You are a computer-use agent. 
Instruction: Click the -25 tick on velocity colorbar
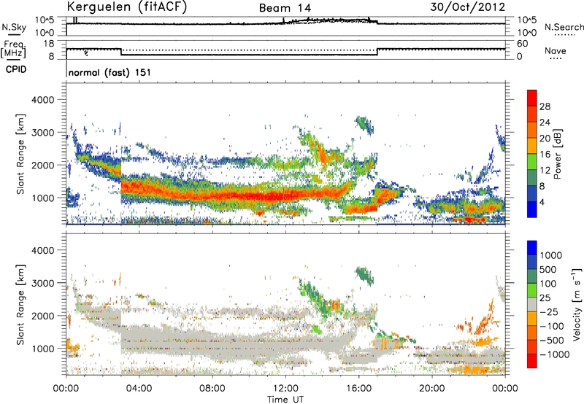click(550, 311)
